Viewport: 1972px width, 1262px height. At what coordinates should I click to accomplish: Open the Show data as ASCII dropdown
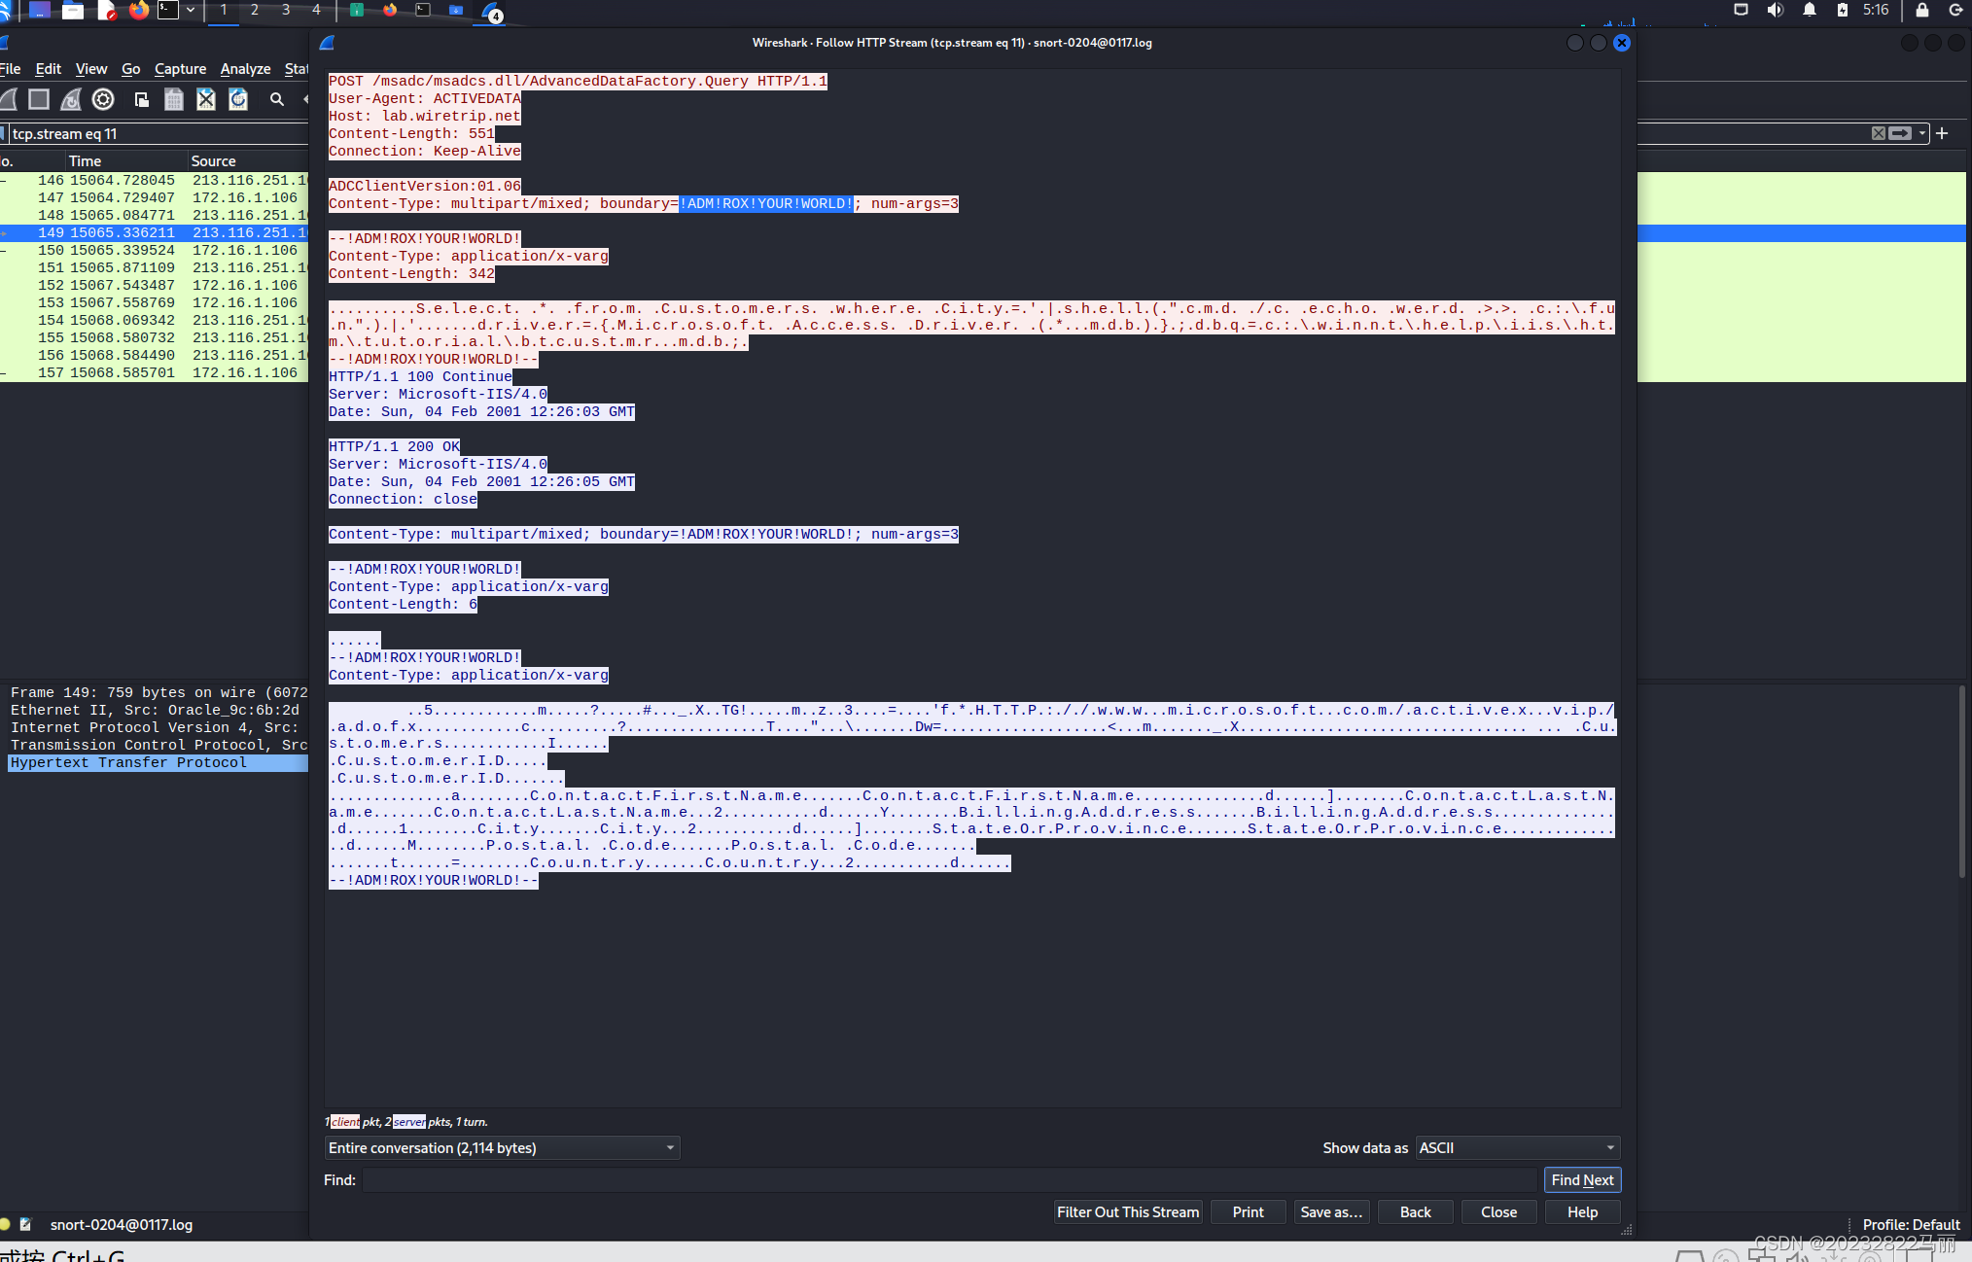click(1517, 1147)
